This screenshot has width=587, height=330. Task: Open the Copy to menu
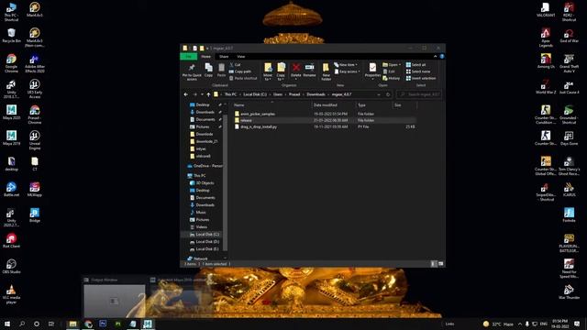(281, 71)
